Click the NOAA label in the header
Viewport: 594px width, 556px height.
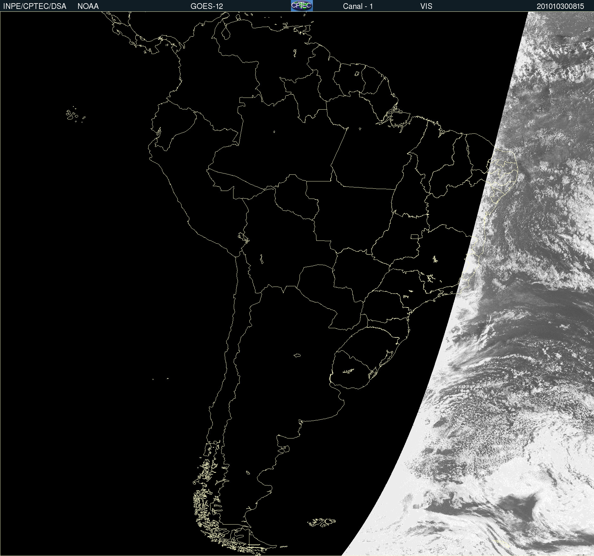[88, 6]
